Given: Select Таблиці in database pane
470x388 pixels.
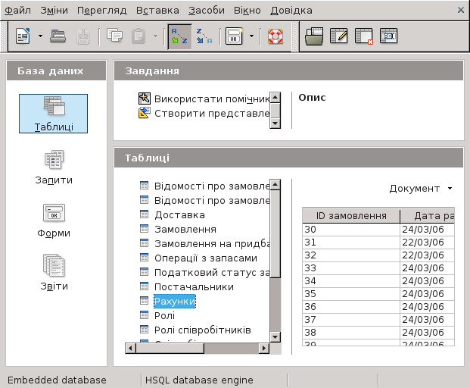Looking at the screenshot, I should coord(53,114).
